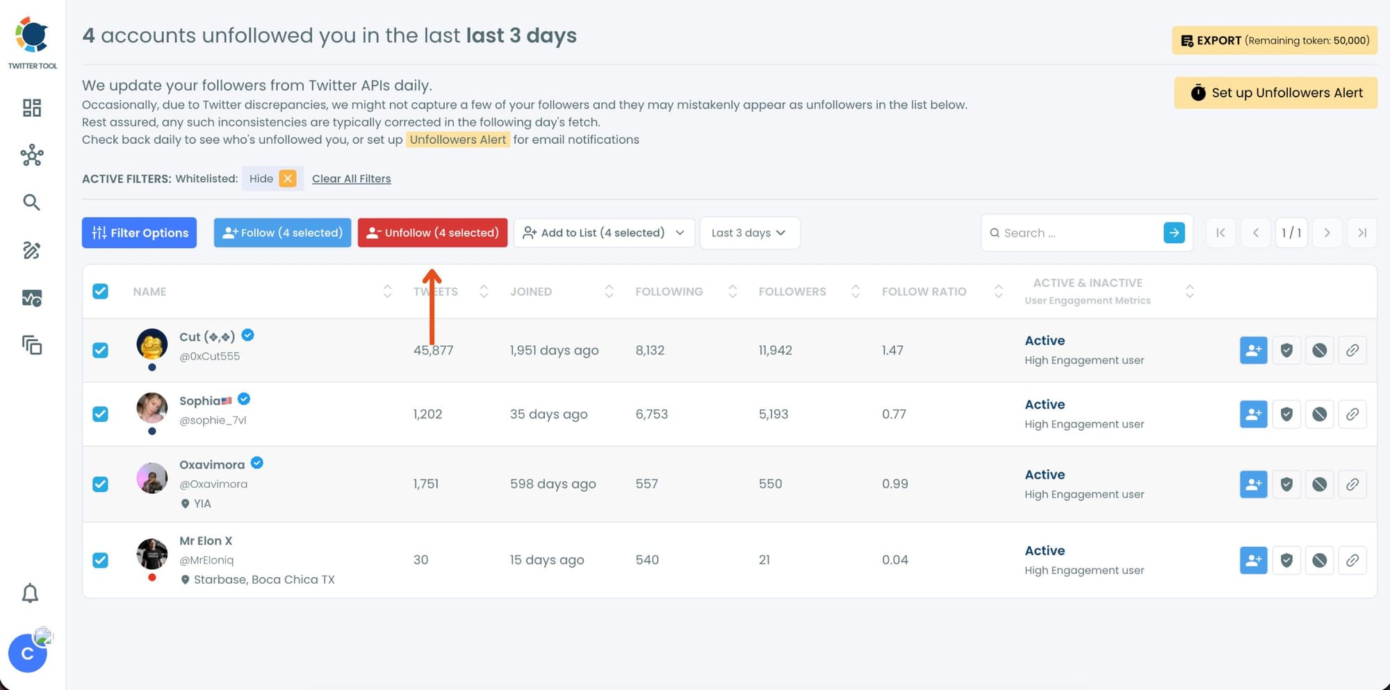Clear All Filters link

(x=352, y=179)
